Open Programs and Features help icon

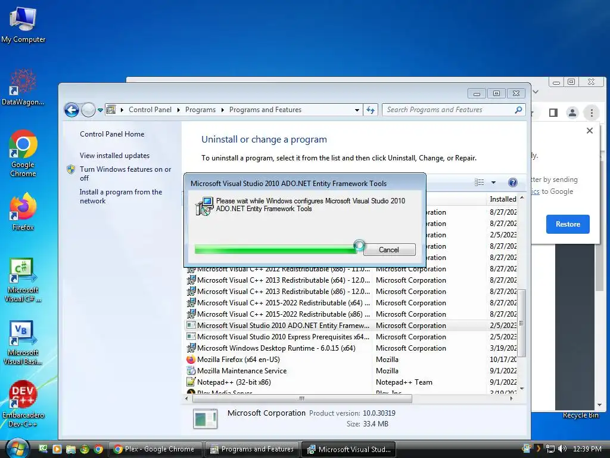pos(513,182)
